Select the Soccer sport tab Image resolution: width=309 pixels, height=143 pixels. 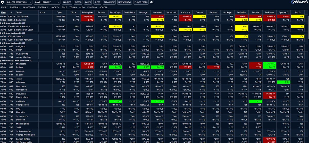point(103,7)
